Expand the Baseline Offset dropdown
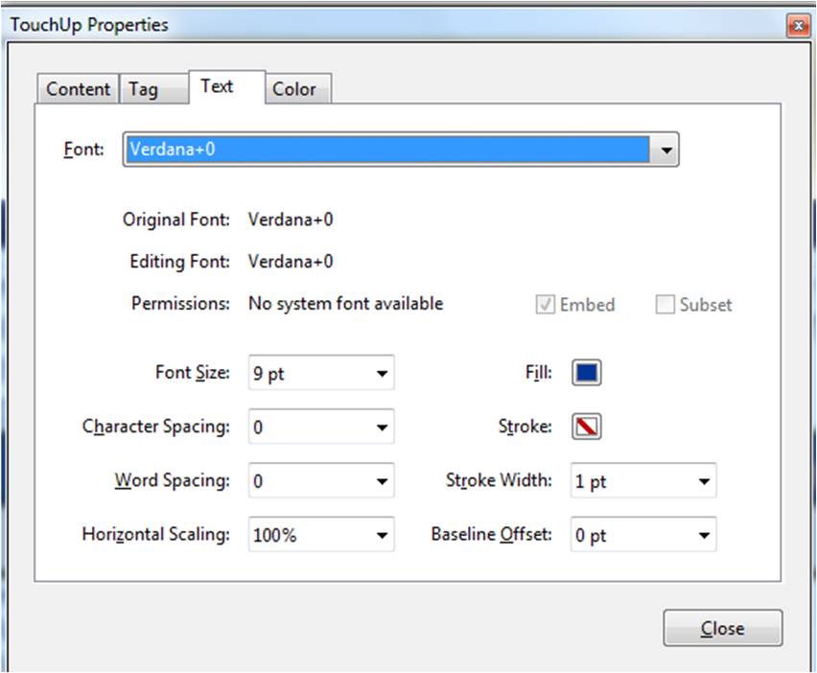This screenshot has height=673, width=817. [704, 535]
